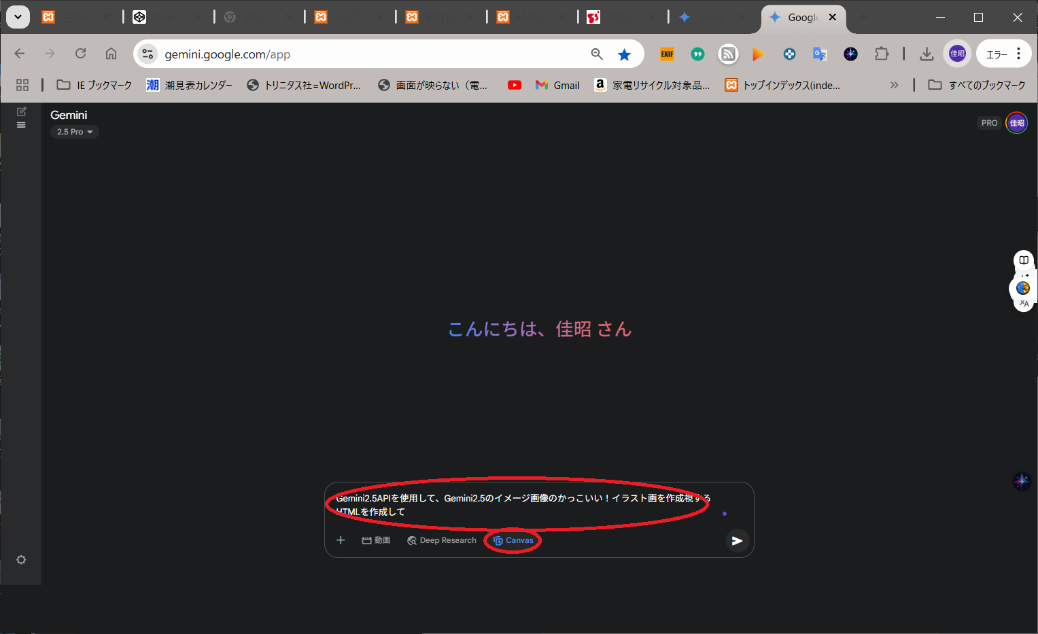Toggle the Canvas tool
The width and height of the screenshot is (1038, 634).
pyautogui.click(x=513, y=540)
